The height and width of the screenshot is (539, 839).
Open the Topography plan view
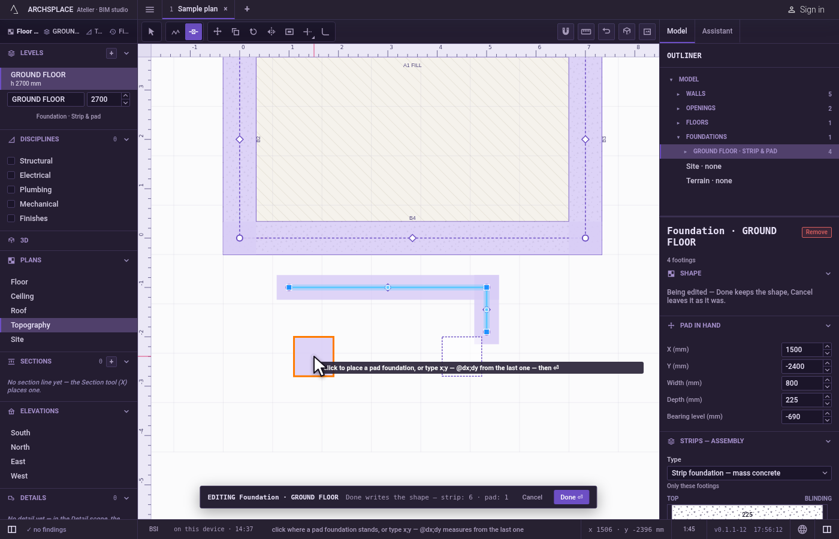click(x=69, y=325)
